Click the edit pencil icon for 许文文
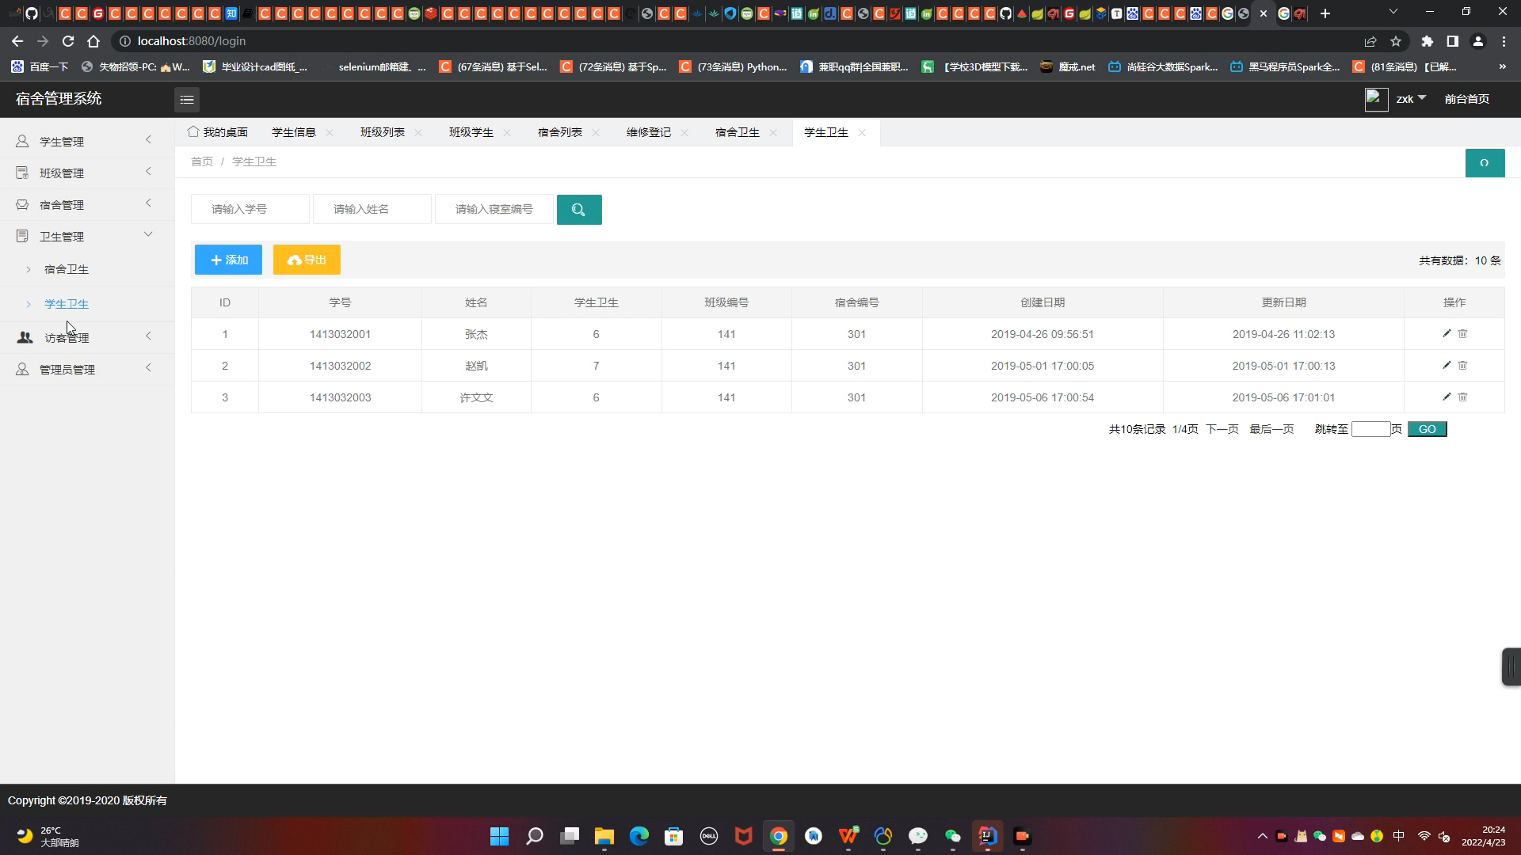 [x=1447, y=397]
